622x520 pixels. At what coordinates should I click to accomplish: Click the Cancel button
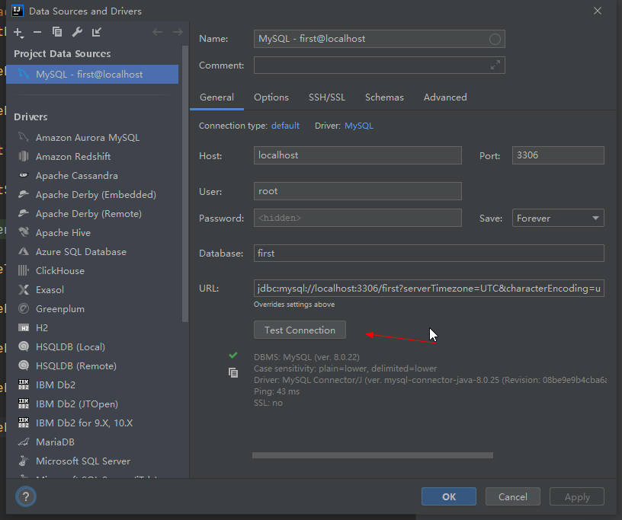point(512,496)
